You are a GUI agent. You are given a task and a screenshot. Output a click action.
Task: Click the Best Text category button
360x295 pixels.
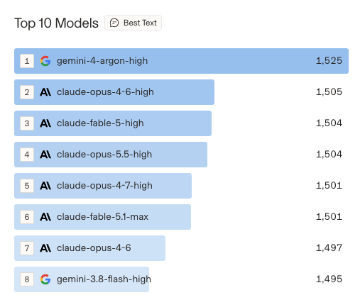133,23
